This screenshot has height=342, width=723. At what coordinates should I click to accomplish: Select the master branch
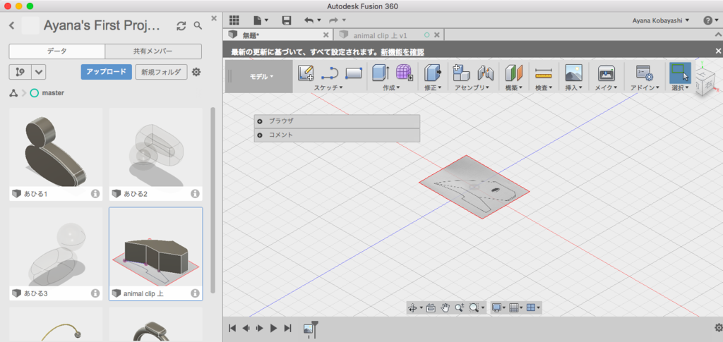pos(47,93)
